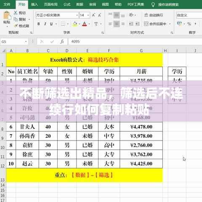
Task: Toggle wrap text (自动换行)
Action: click(x=154, y=15)
